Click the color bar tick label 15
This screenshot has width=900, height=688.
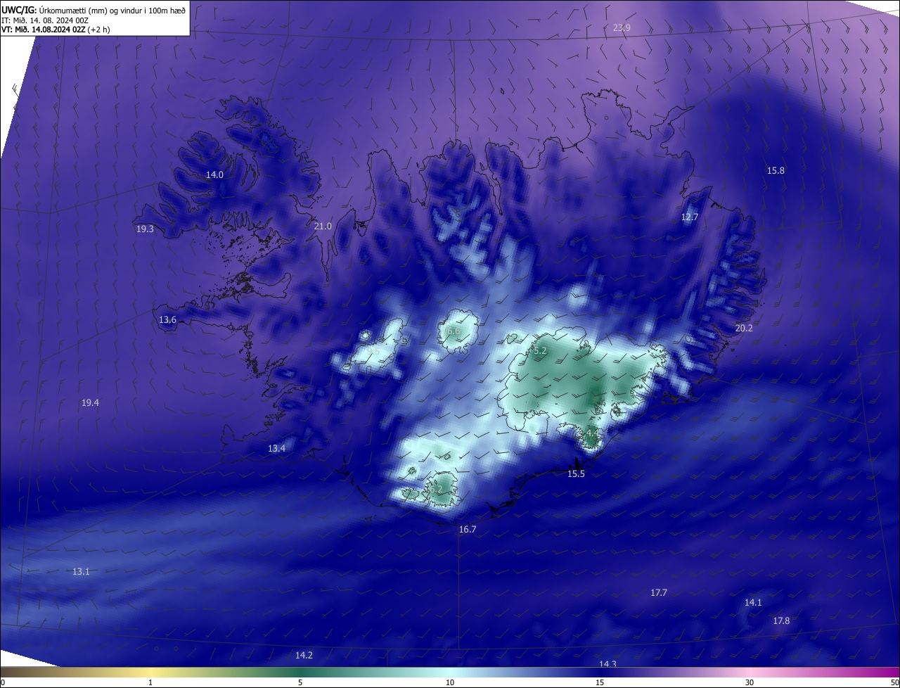point(600,682)
